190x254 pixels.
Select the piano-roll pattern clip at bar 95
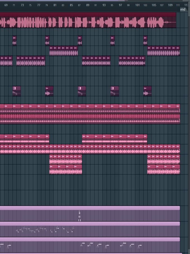point(115,91)
